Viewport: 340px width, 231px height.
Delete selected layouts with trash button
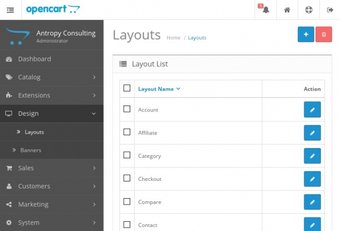click(x=324, y=34)
